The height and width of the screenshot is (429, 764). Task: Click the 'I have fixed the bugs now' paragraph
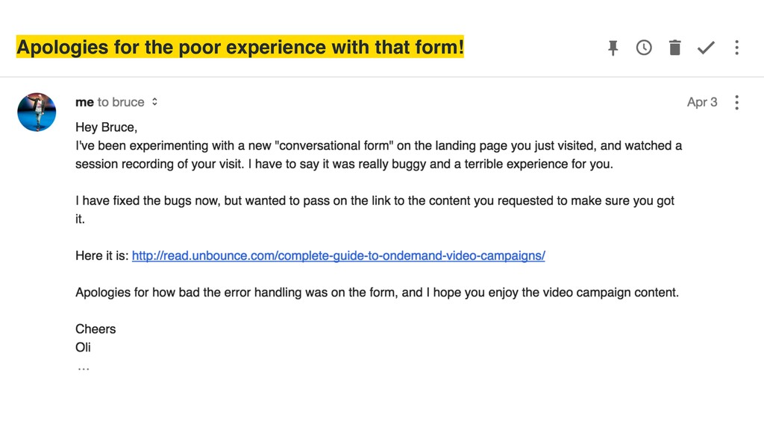point(375,210)
